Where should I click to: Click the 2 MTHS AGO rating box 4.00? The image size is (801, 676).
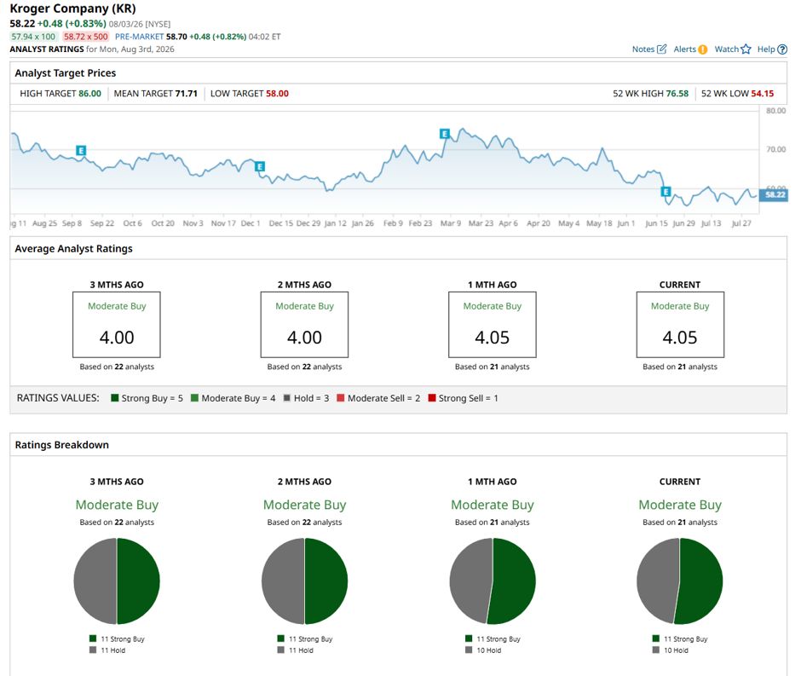point(304,325)
